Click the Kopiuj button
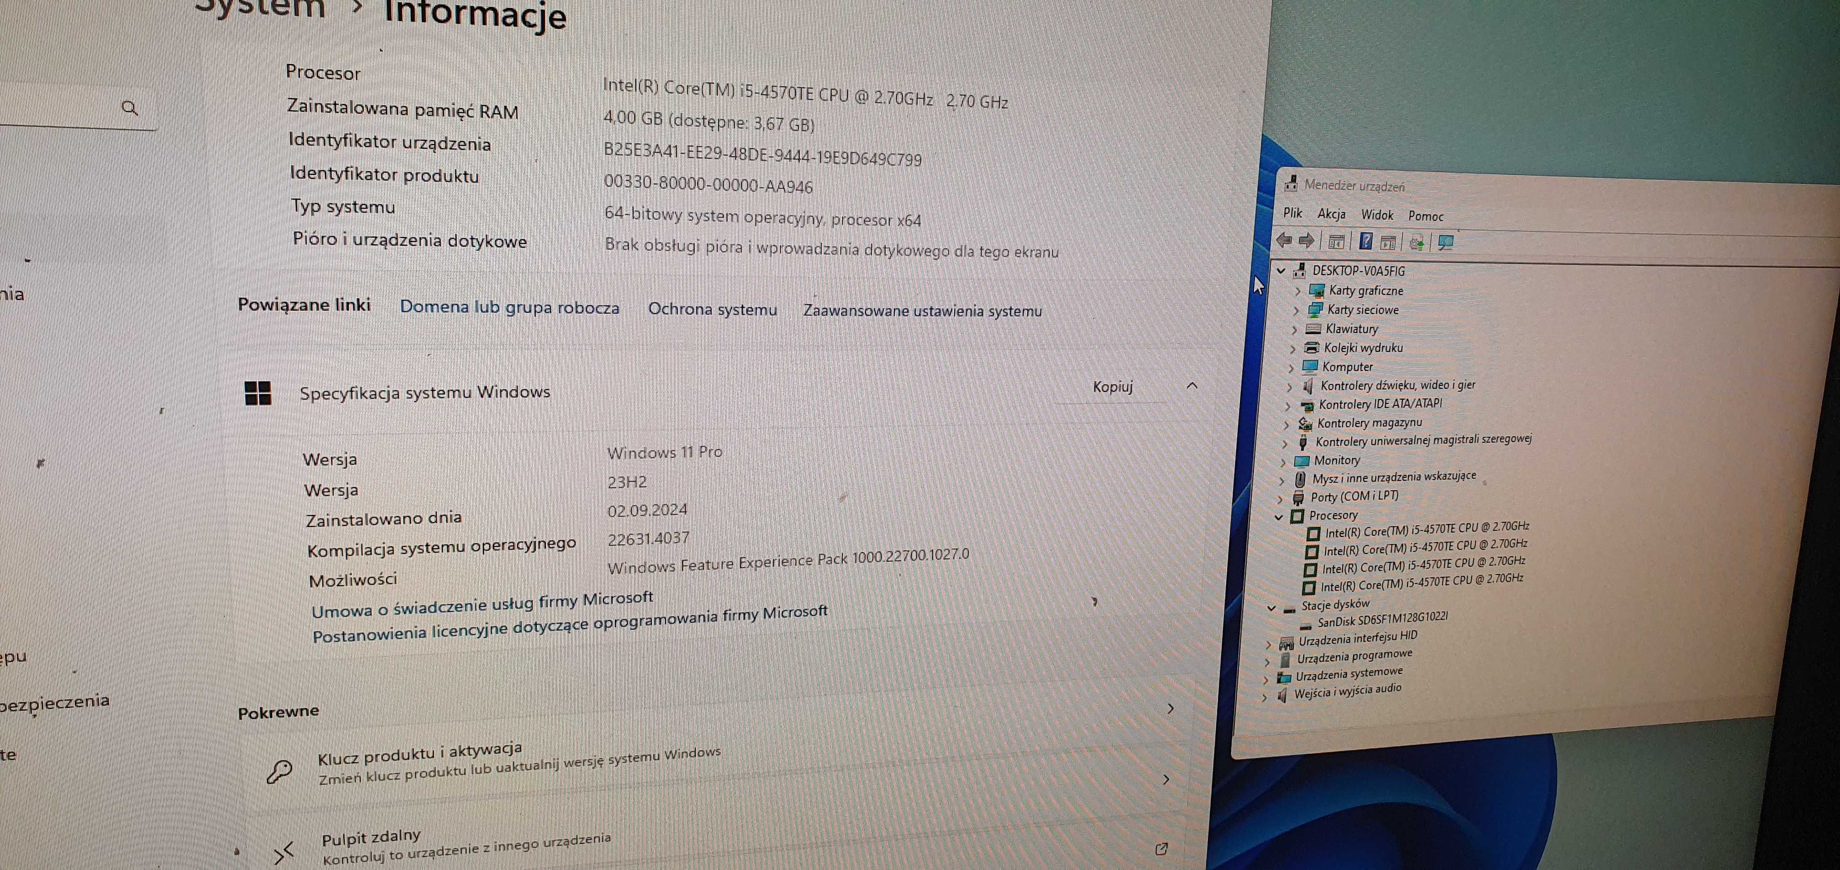 (x=1113, y=387)
